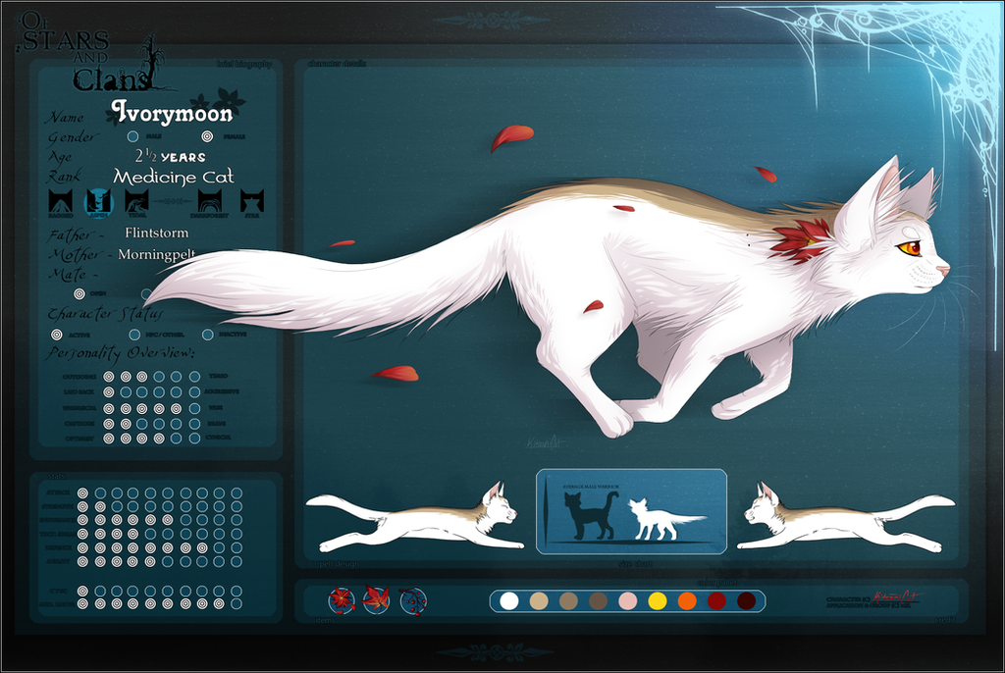1005x673 pixels.
Task: Select the first dot in Attack row
Action: 82,492
